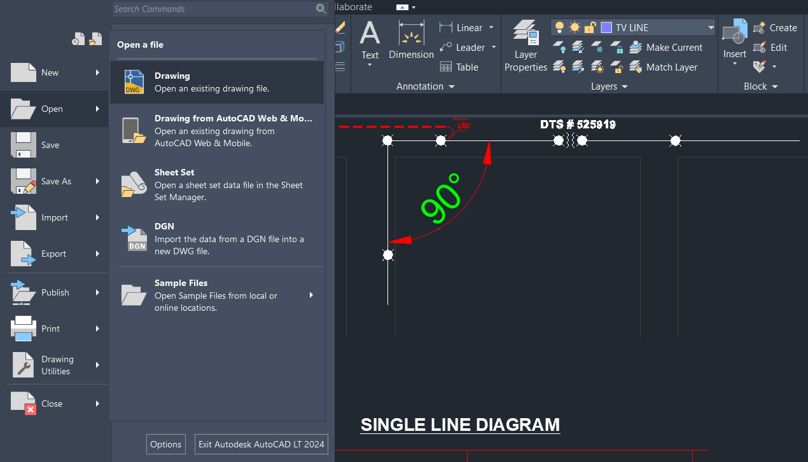
Task: Click the magnifier icon in Search Commands
Action: click(321, 9)
